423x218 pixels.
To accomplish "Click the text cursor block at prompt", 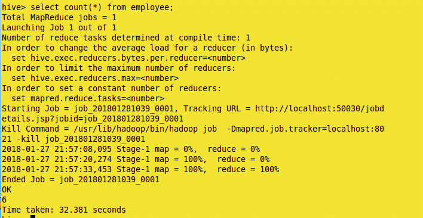I will (33, 216).
